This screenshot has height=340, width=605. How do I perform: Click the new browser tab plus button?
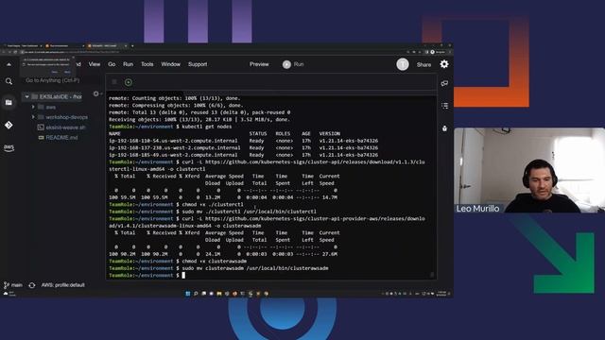(132, 46)
